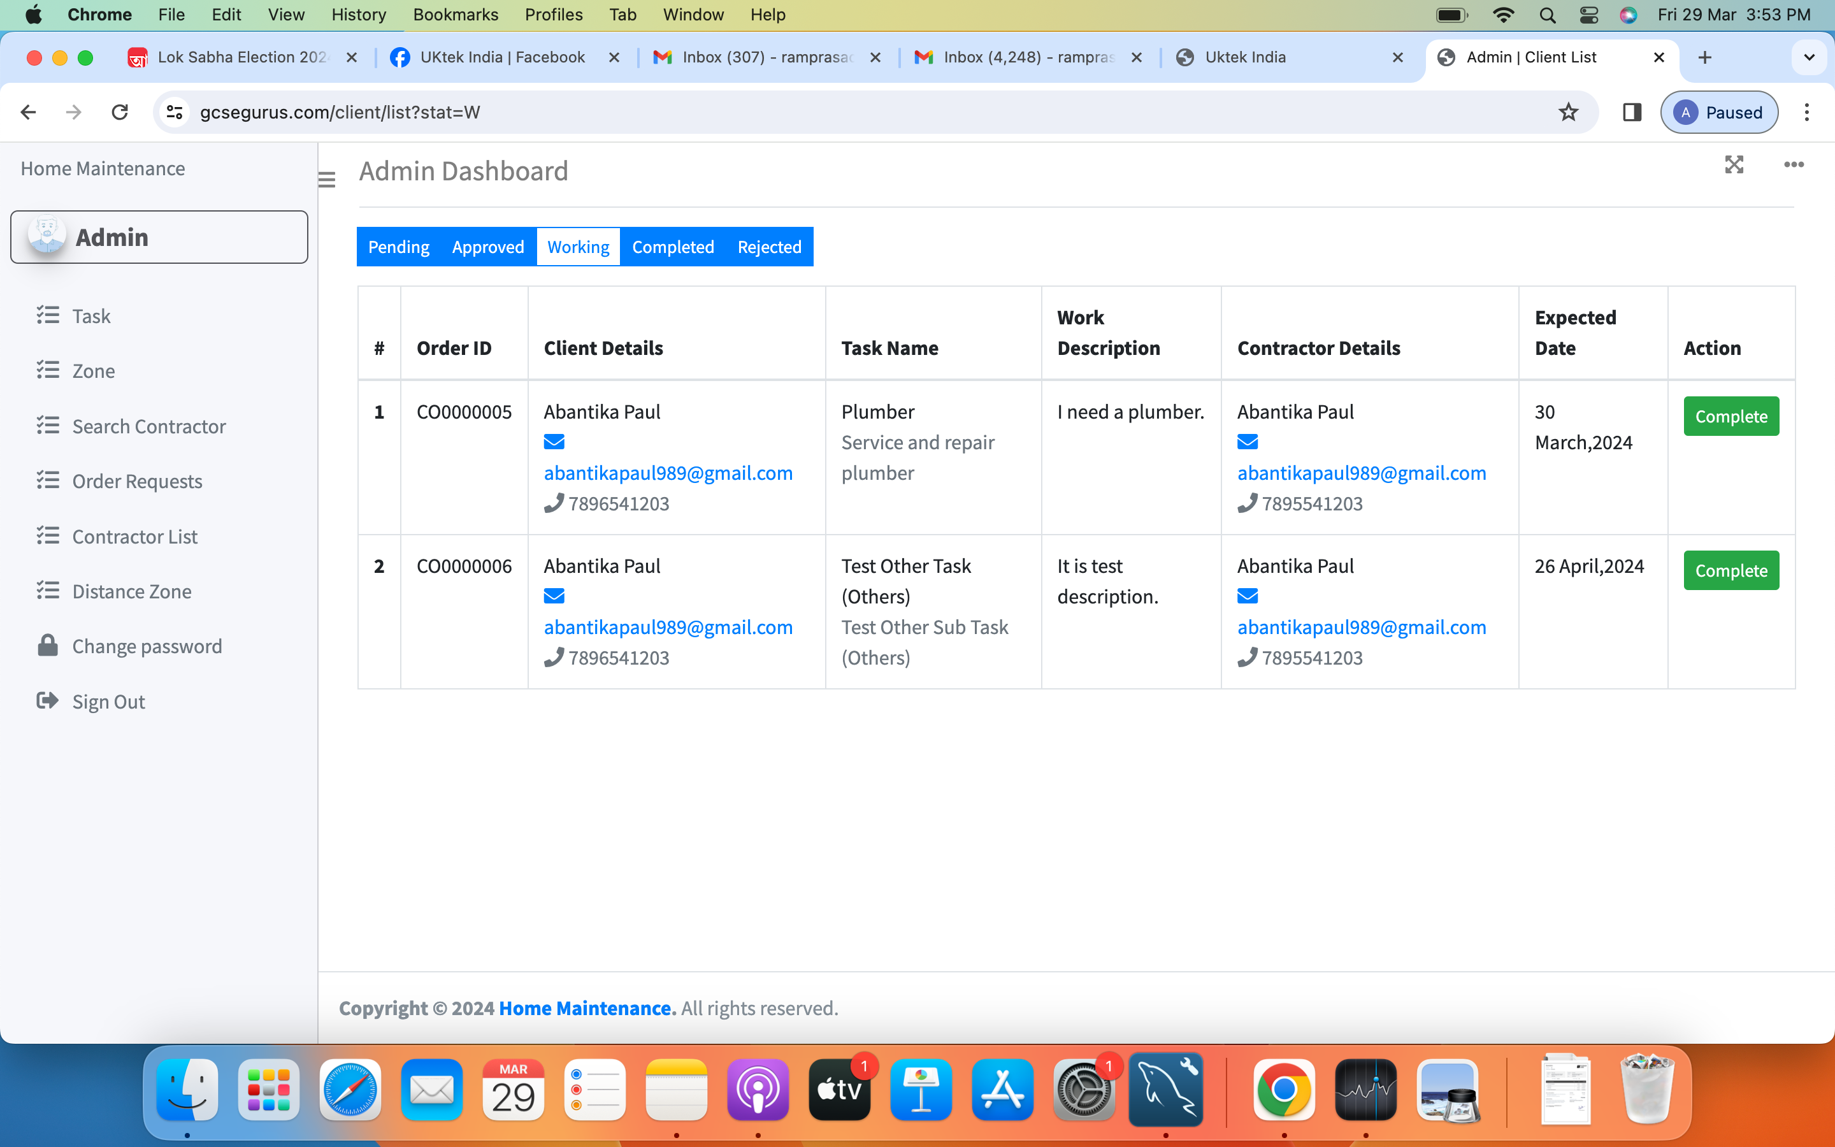The image size is (1835, 1147).
Task: Click Complete button for order CO0000005
Action: pyautogui.click(x=1731, y=415)
